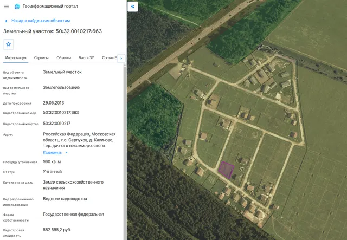Click the chevron next to Развернуть
Viewport: 347px width, 240px height.
66,152
